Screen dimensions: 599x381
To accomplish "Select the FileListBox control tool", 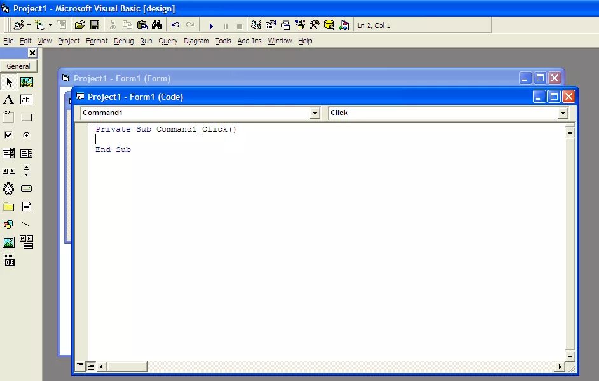I will (26, 207).
